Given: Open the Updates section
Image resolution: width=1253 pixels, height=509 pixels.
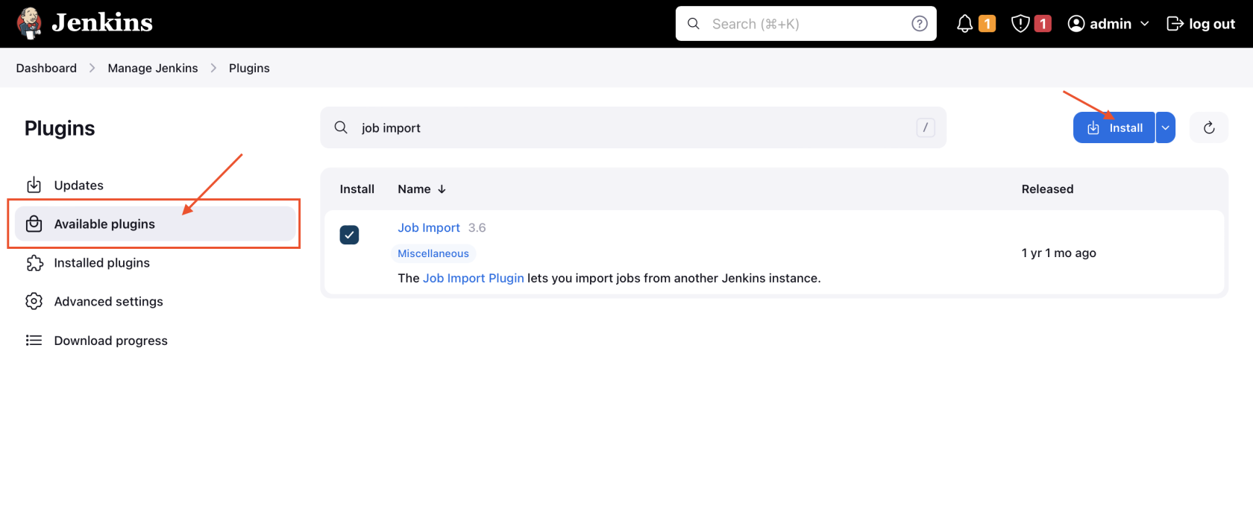Looking at the screenshot, I should point(78,186).
